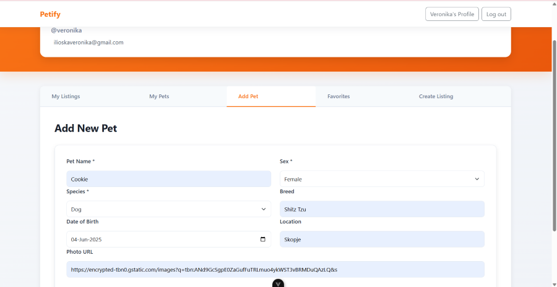Screen dimensions: 557x287
Task: Click the Pet Name field containing Cookie
Action: pos(168,179)
